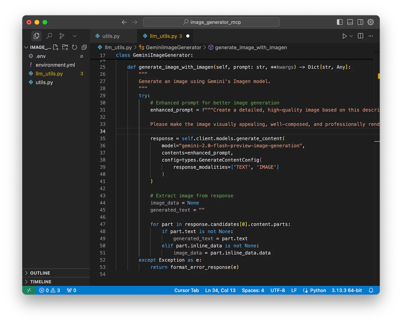Collapse all folders in explorer
Image resolution: width=402 pixels, height=324 pixels.
84,47
